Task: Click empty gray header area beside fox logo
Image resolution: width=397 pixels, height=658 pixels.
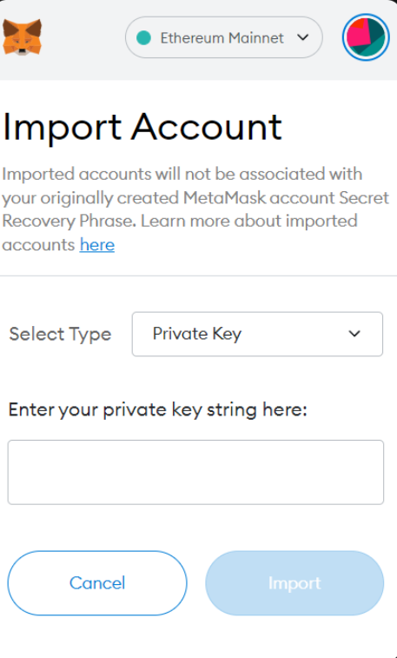Action: (83, 37)
